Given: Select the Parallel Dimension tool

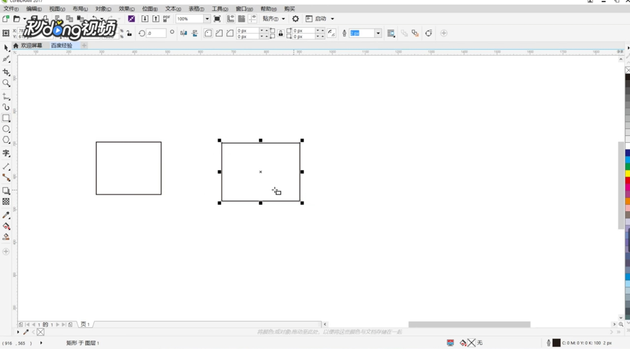Looking at the screenshot, I should pos(6,166).
